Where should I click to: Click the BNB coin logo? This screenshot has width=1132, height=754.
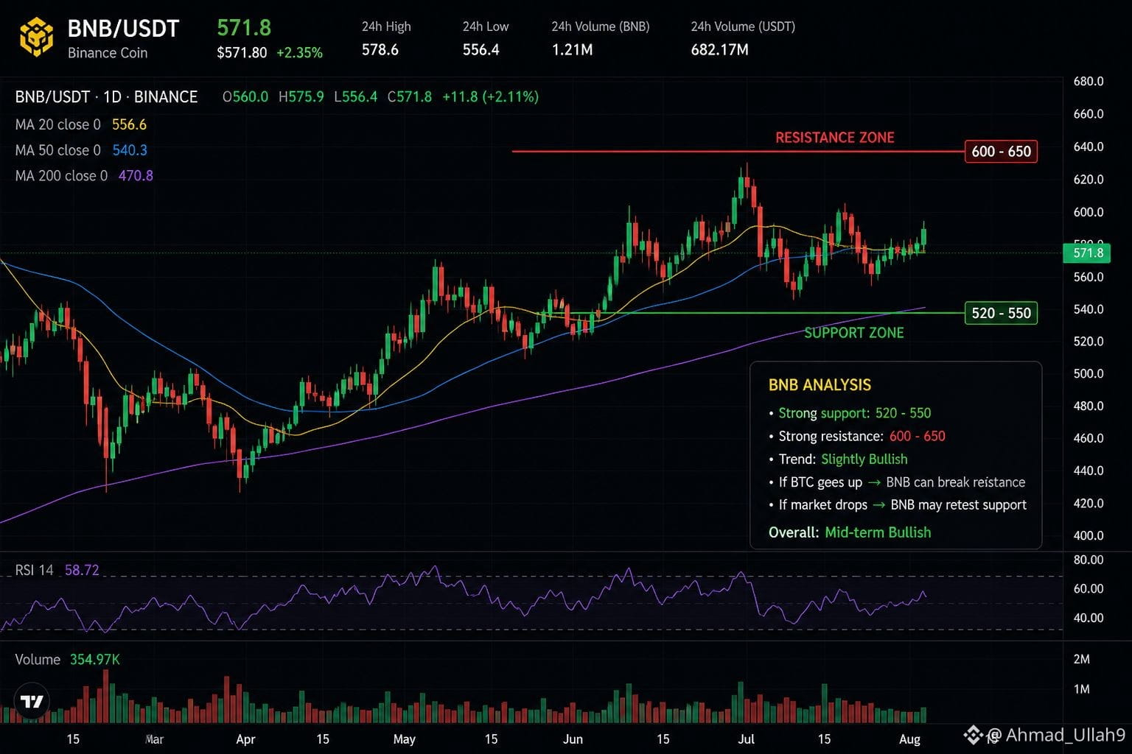(x=36, y=37)
